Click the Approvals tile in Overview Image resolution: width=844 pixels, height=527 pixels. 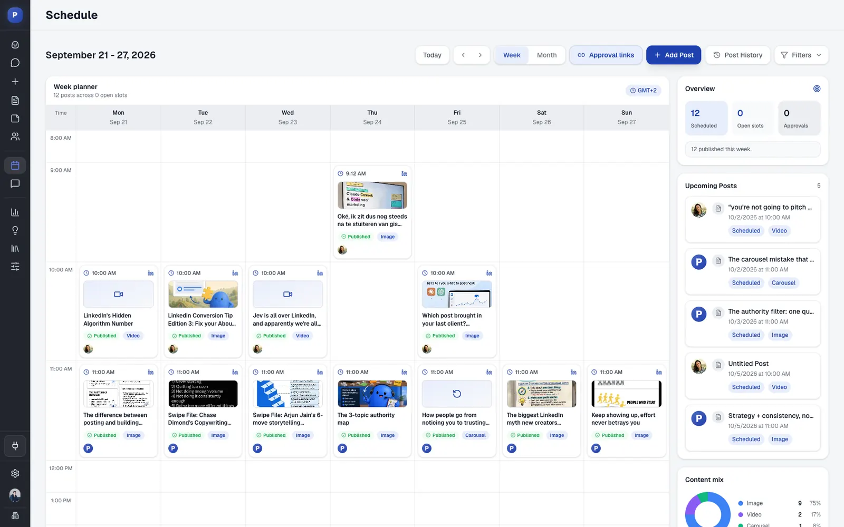(x=799, y=118)
